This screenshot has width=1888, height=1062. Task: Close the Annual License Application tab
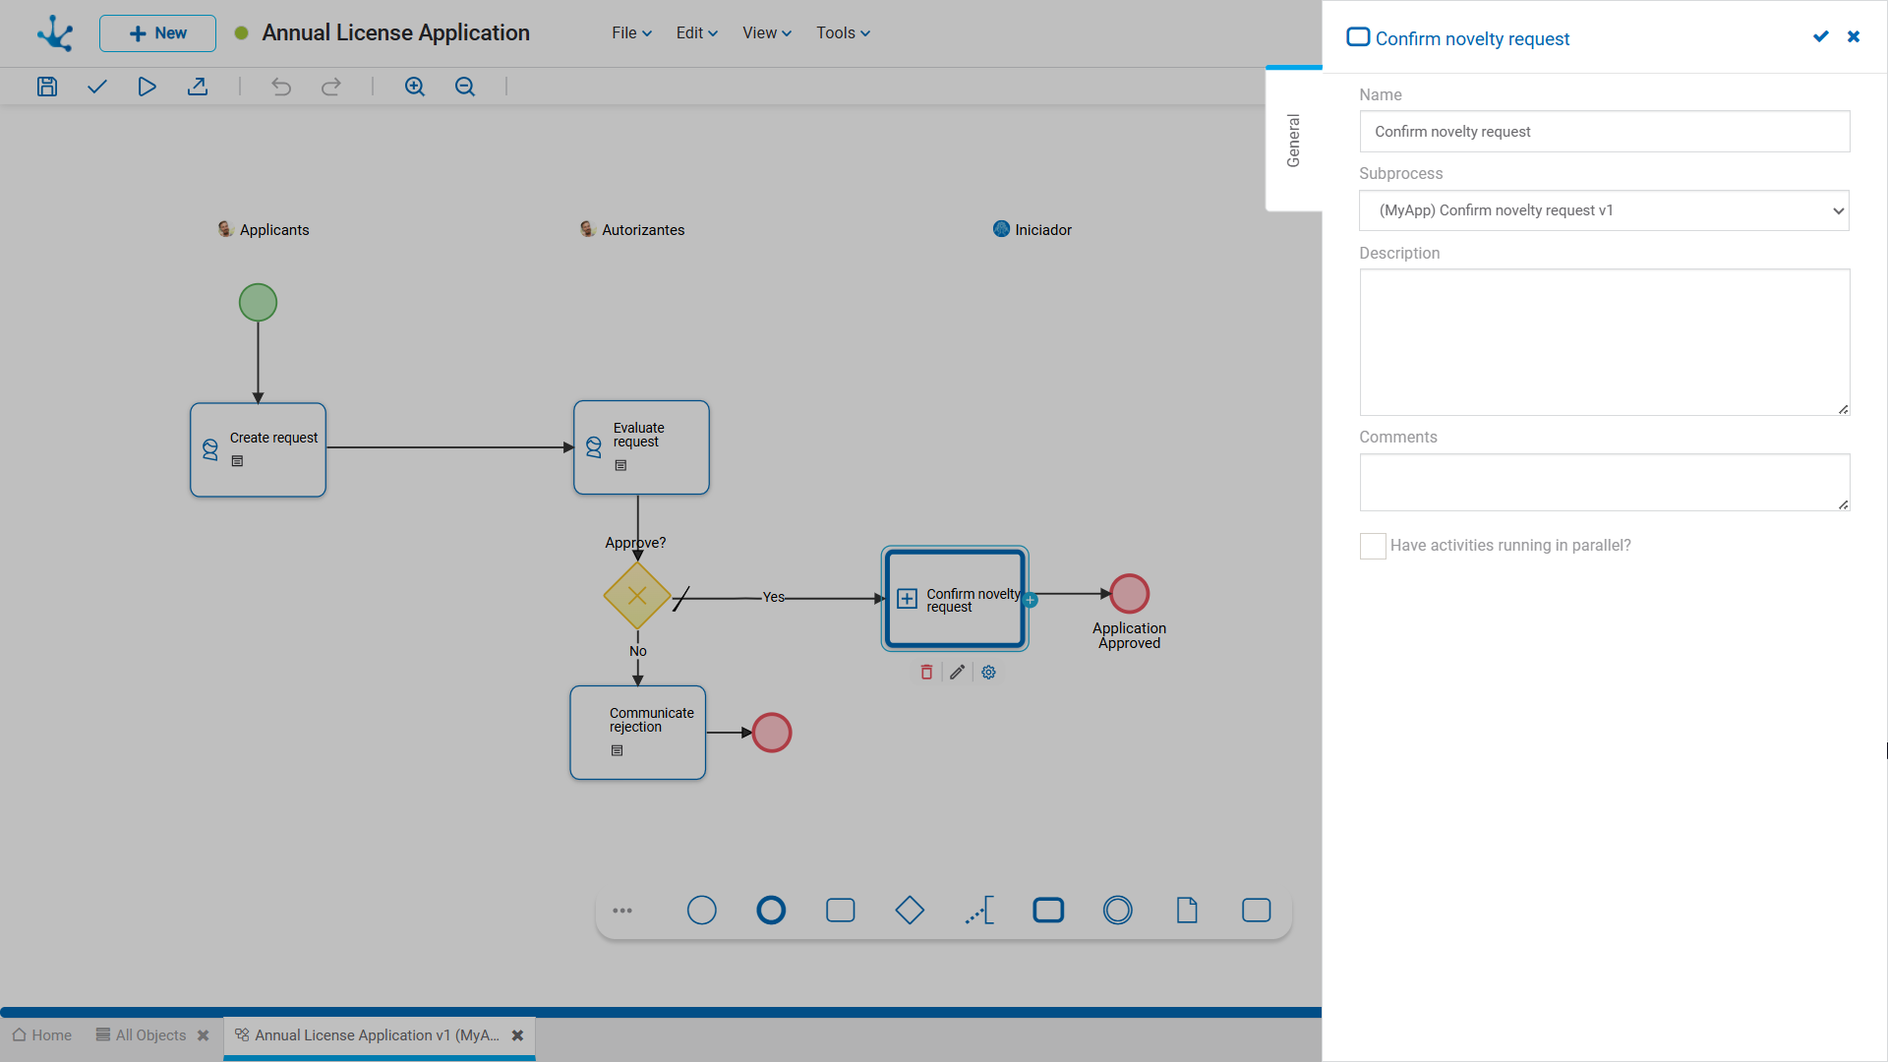[x=518, y=1035]
